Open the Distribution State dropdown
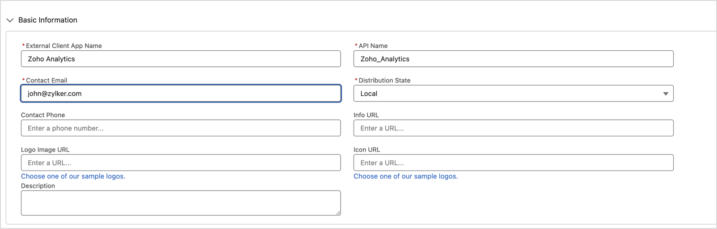This screenshot has height=229, width=717. pyautogui.click(x=513, y=94)
